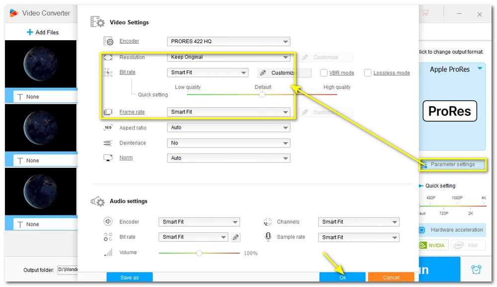Open the Deinterlace No dropdown

[x=229, y=143]
